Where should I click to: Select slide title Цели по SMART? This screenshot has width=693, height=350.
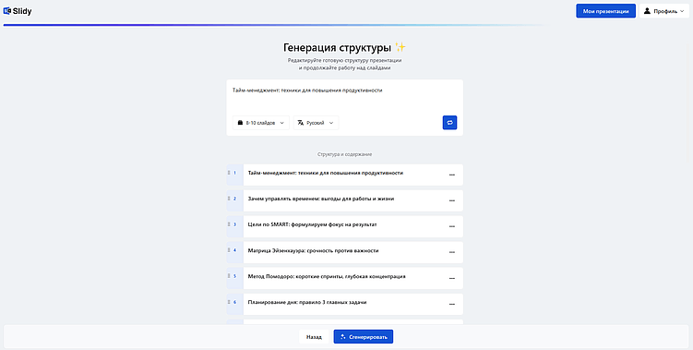coord(312,224)
